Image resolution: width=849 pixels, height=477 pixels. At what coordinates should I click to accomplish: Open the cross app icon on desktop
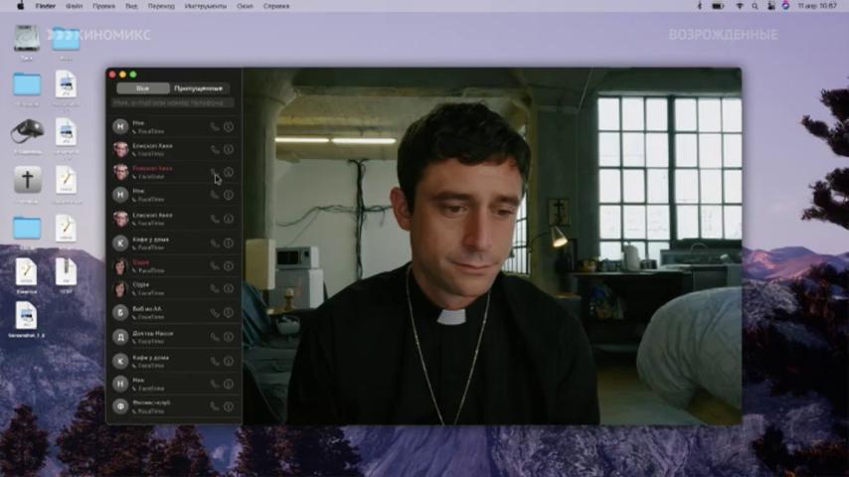27,180
